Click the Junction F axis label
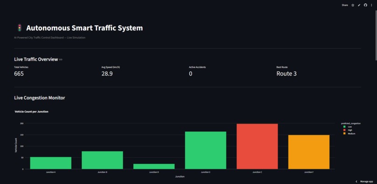Viewport: 377px width, 184px height. pyautogui.click(x=309, y=172)
